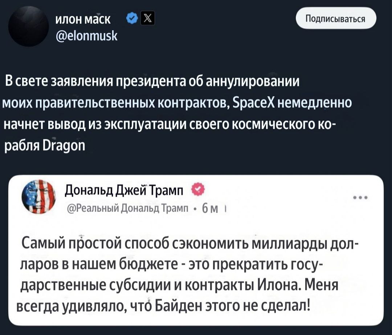The width and height of the screenshot is (392, 335).
Task: Open the @elonmusk handle link
Action: coord(86,36)
